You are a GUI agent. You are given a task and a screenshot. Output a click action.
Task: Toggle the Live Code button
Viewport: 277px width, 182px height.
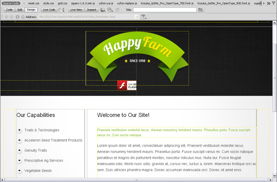coord(49,10)
